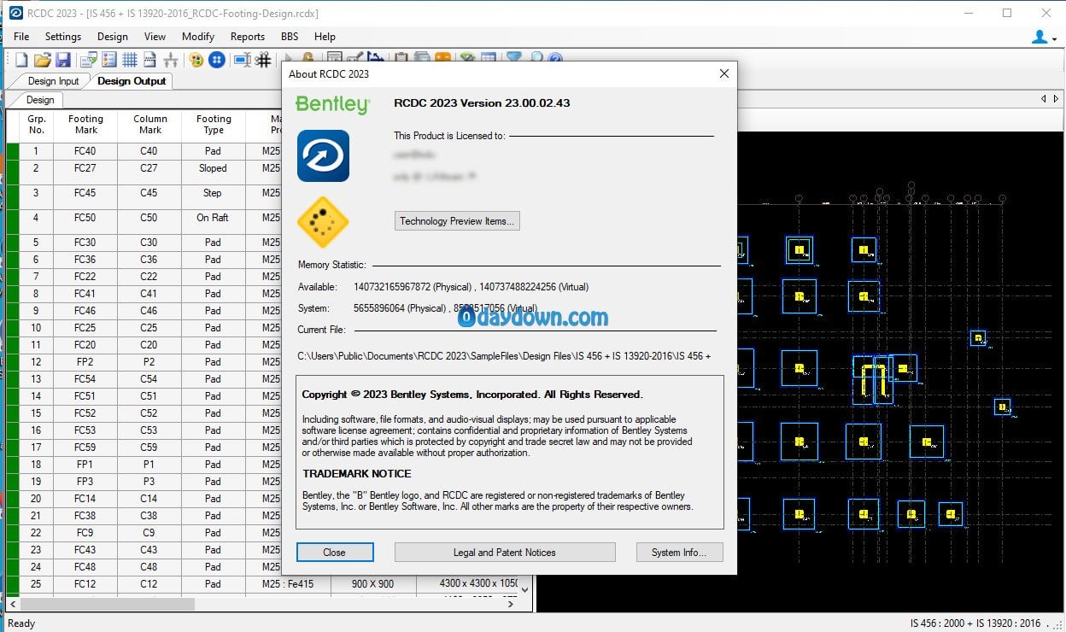1066x632 pixels.
Task: Select the Step footing type cell
Action: click(213, 193)
